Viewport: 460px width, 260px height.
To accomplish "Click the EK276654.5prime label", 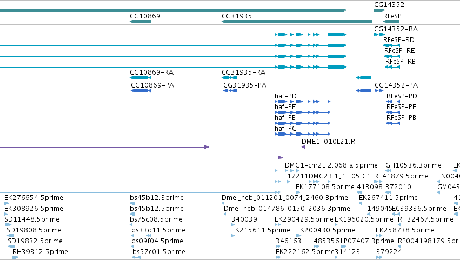I will tap(34, 198).
